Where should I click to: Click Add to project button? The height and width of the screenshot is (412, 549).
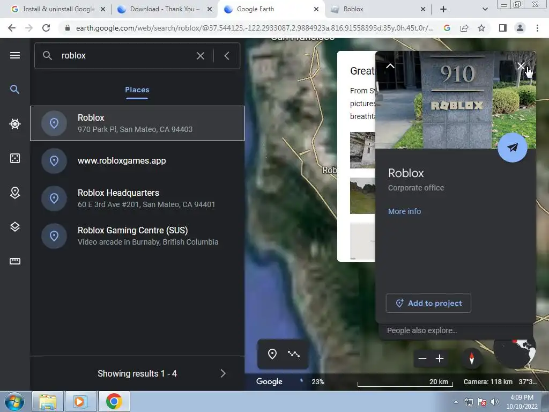tap(428, 303)
